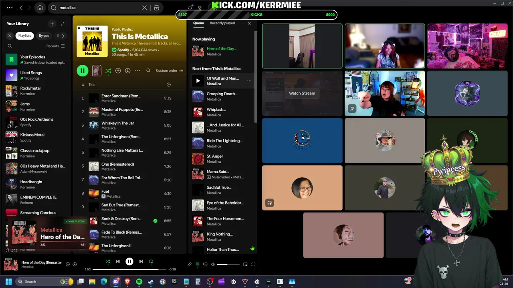The width and height of the screenshot is (513, 288).
Task: Add This Is Metallica to library
Action: 118,70
